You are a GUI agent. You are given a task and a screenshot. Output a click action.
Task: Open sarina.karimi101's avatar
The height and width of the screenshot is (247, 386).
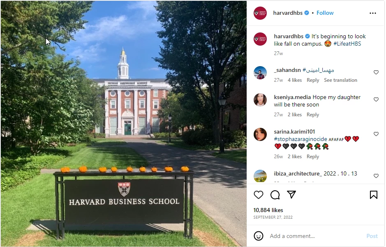(x=260, y=134)
